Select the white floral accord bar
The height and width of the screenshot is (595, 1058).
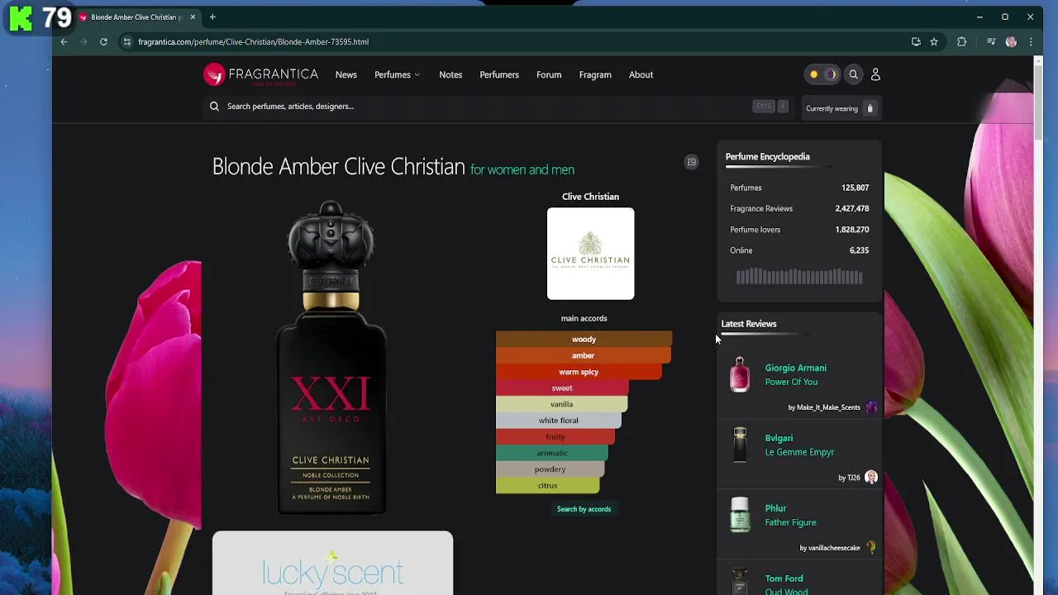pyautogui.click(x=559, y=420)
